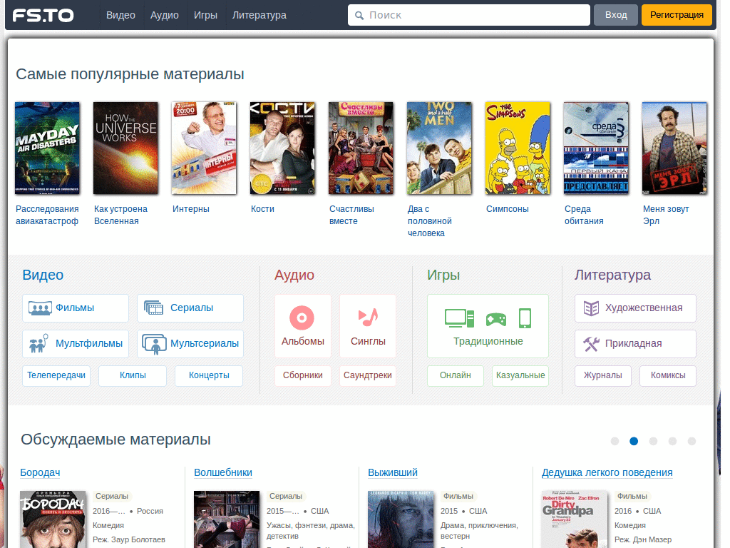
Task: Select first carousel page dot
Action: [615, 441]
